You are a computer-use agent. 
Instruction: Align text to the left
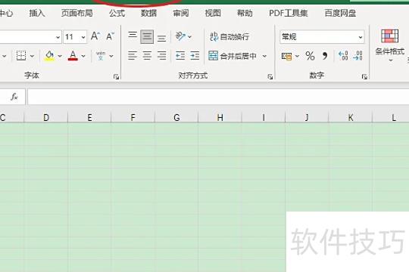click(x=133, y=56)
